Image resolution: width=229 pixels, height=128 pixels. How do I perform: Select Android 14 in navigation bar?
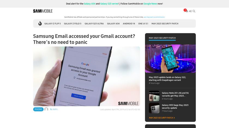click(x=129, y=24)
